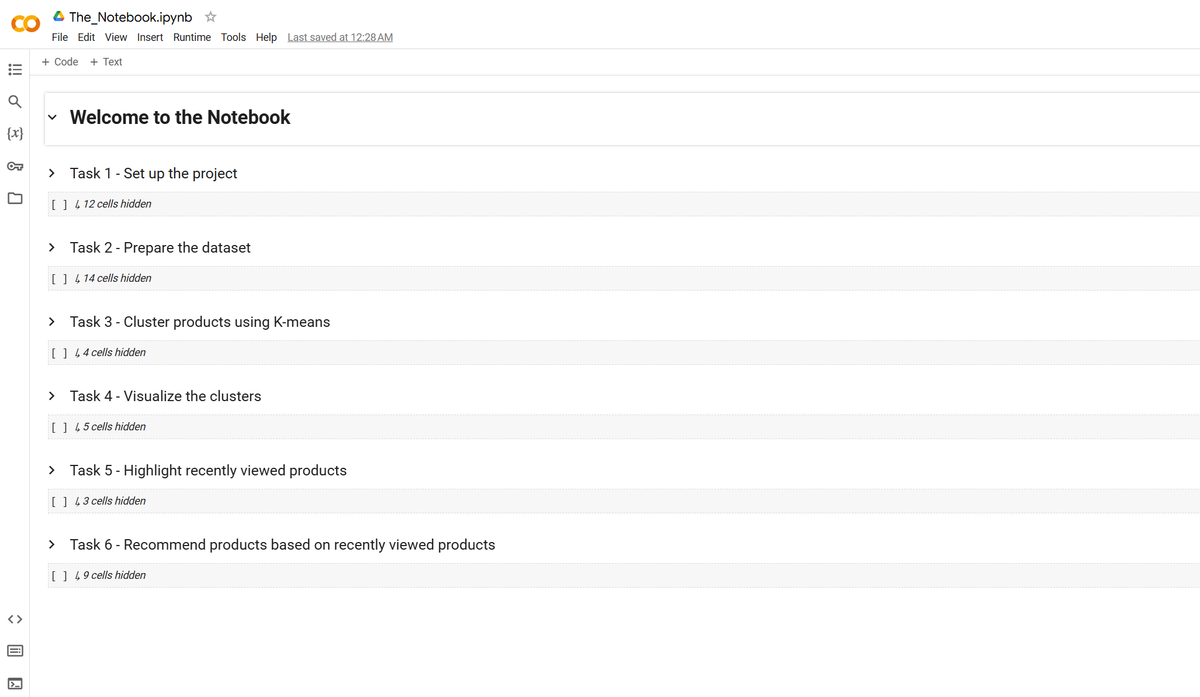
Task: Open the Files folder panel icon
Action: [x=15, y=198]
